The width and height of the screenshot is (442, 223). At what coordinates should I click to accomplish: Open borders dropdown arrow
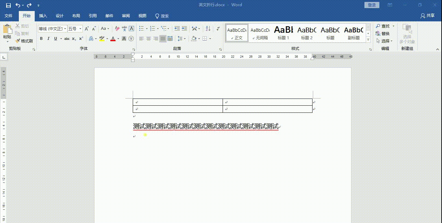tap(210, 39)
